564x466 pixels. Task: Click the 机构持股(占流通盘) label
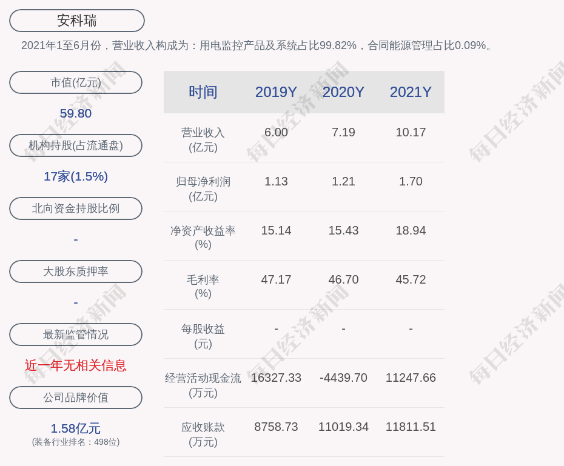[76, 145]
